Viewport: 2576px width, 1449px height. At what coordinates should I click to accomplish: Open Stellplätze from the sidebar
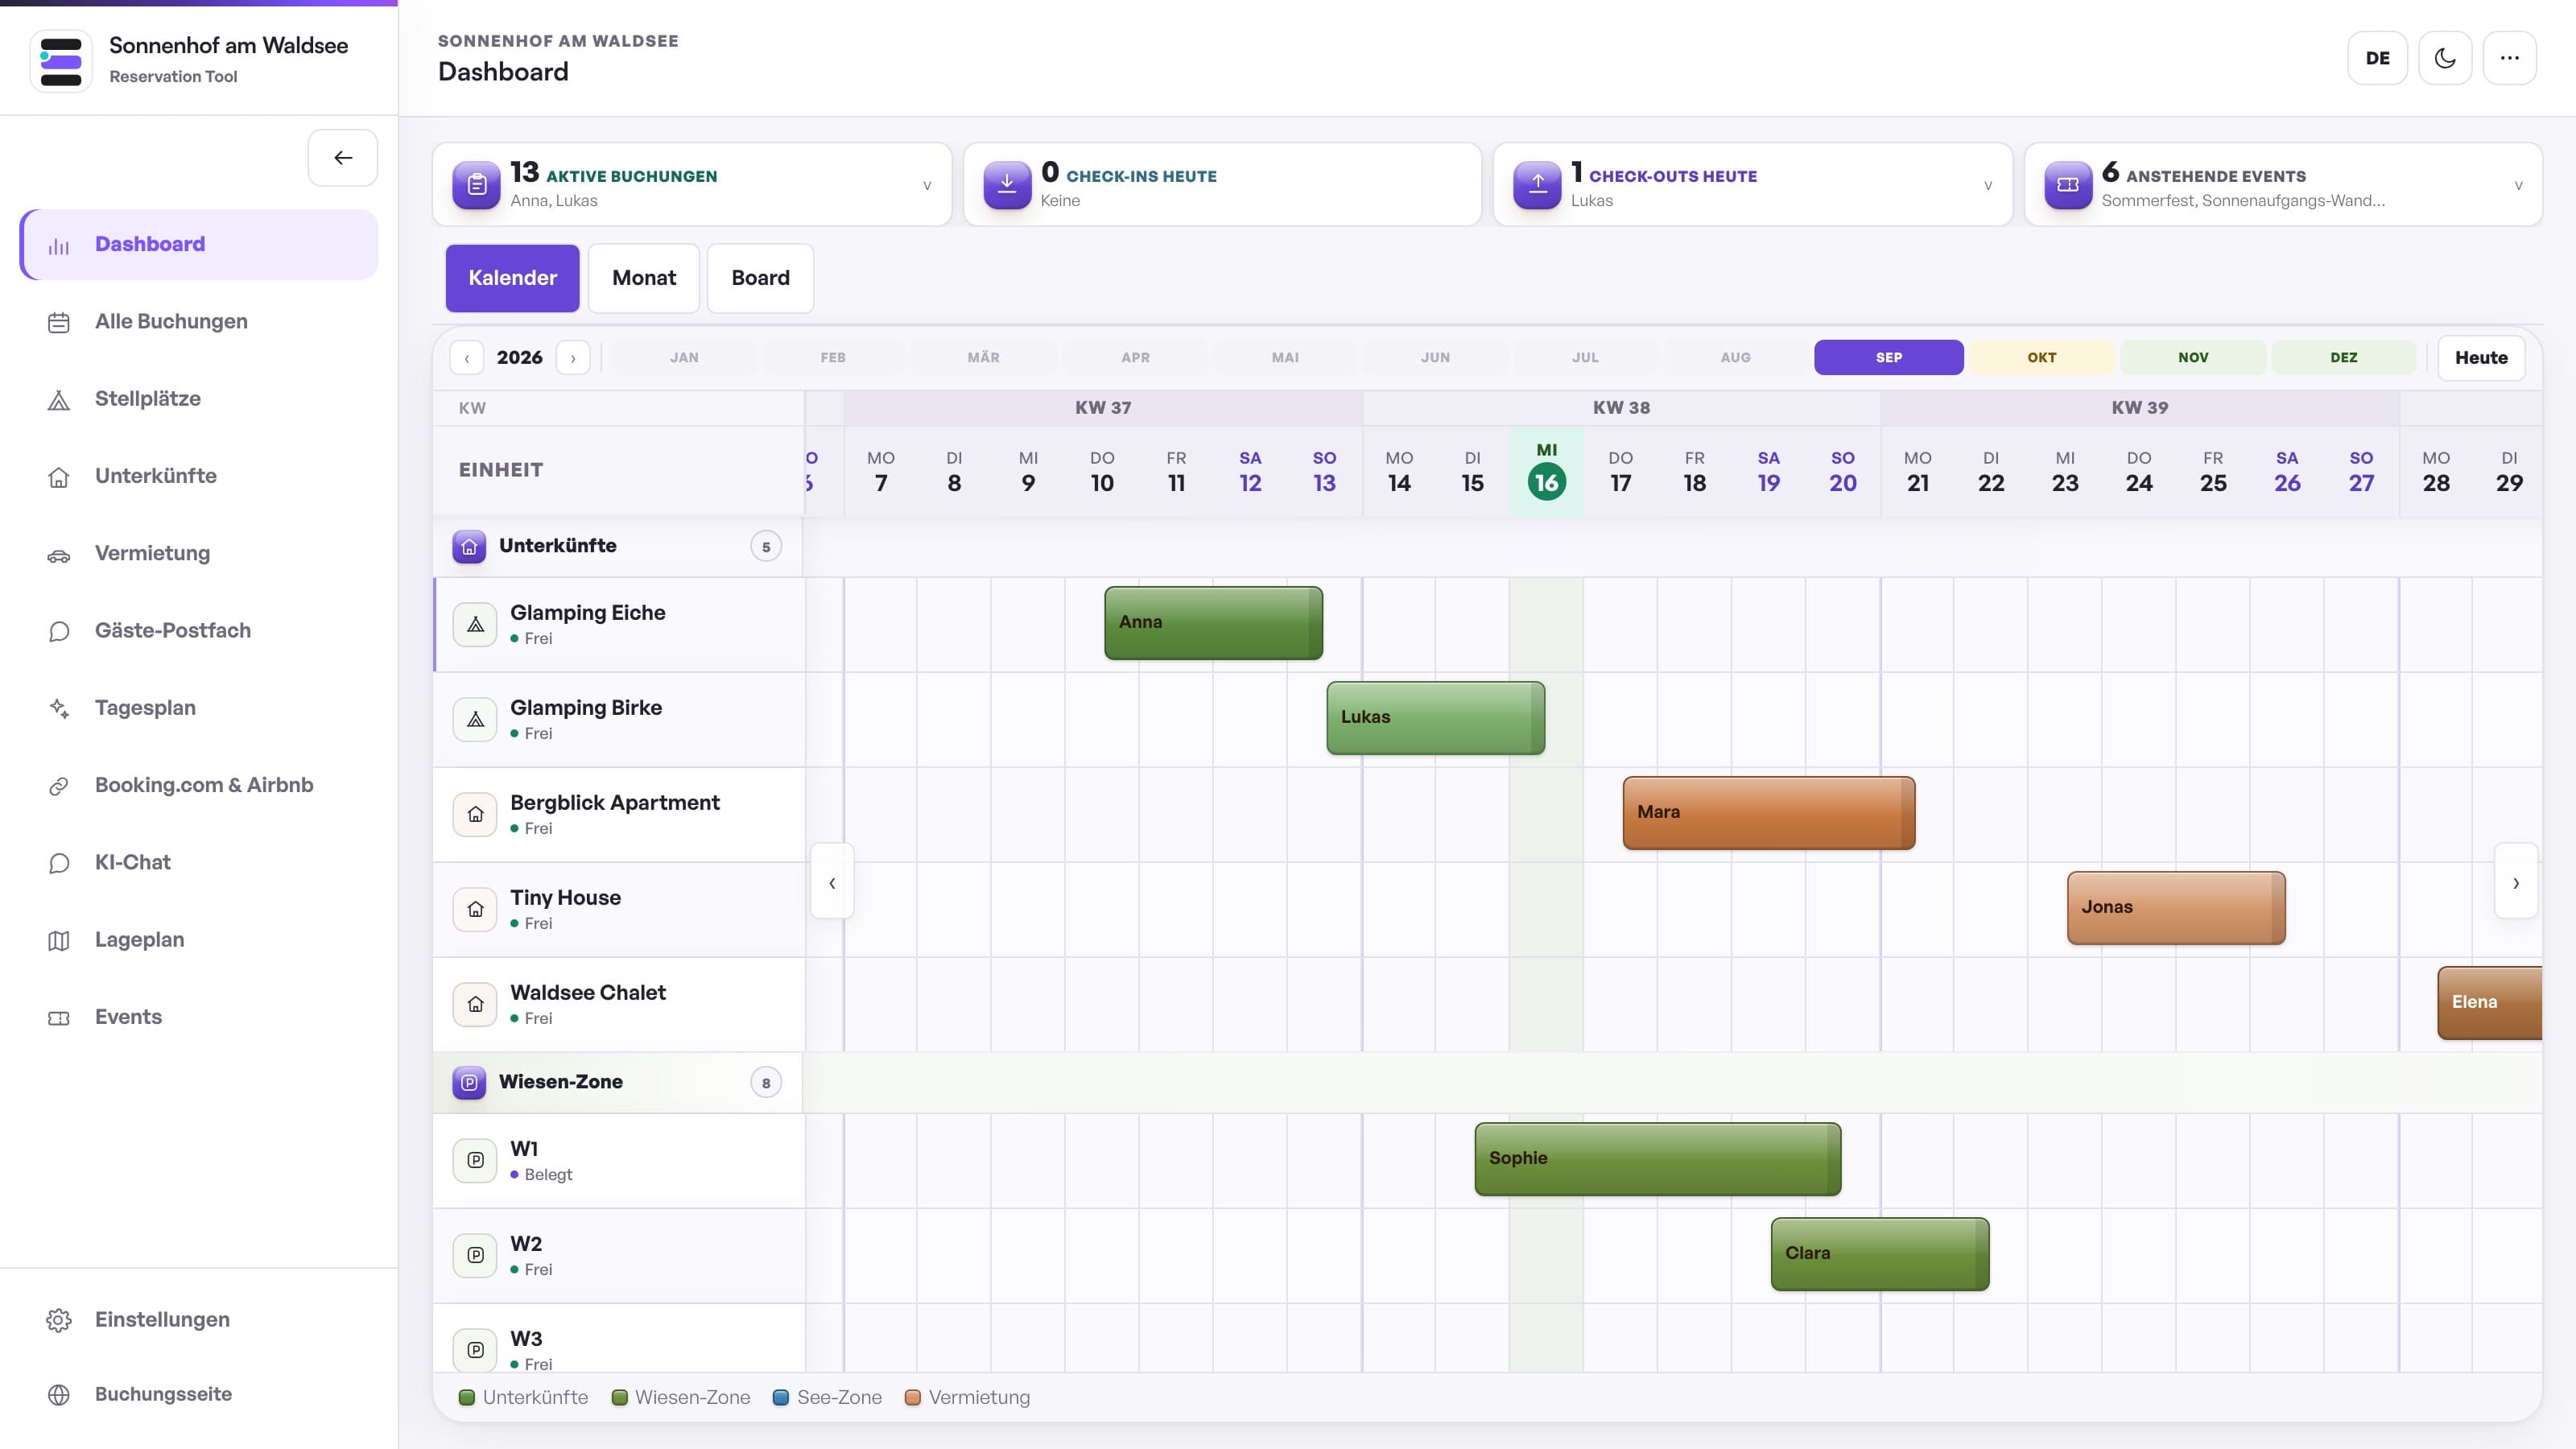(199, 398)
